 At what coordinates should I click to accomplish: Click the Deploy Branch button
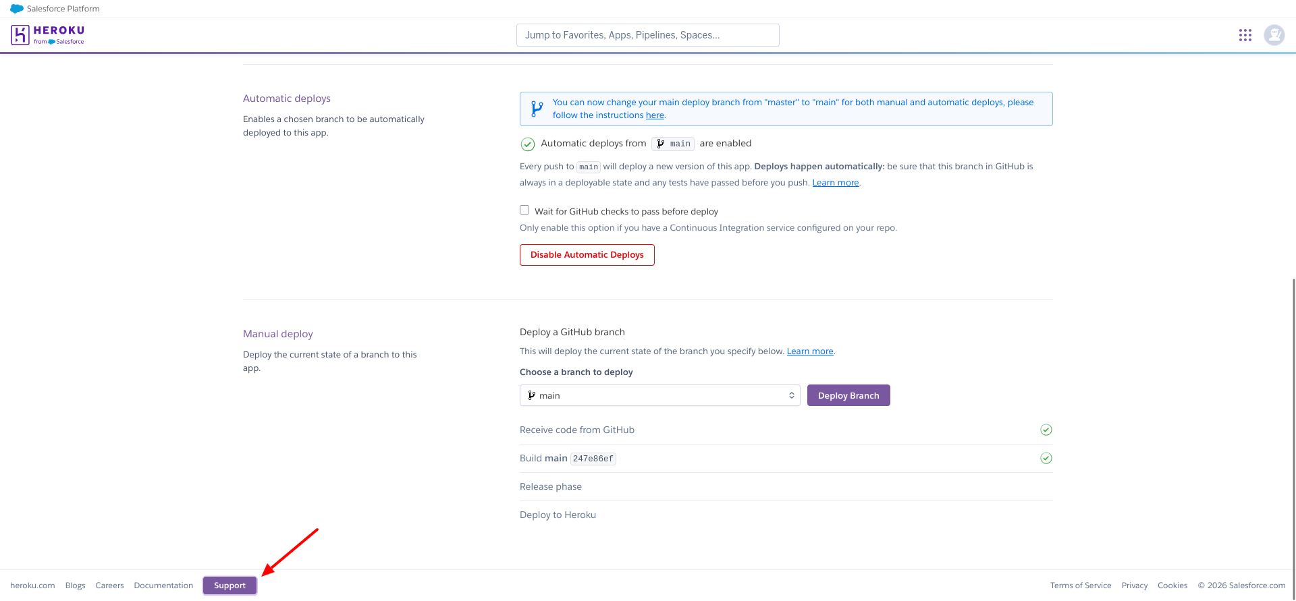click(x=848, y=395)
